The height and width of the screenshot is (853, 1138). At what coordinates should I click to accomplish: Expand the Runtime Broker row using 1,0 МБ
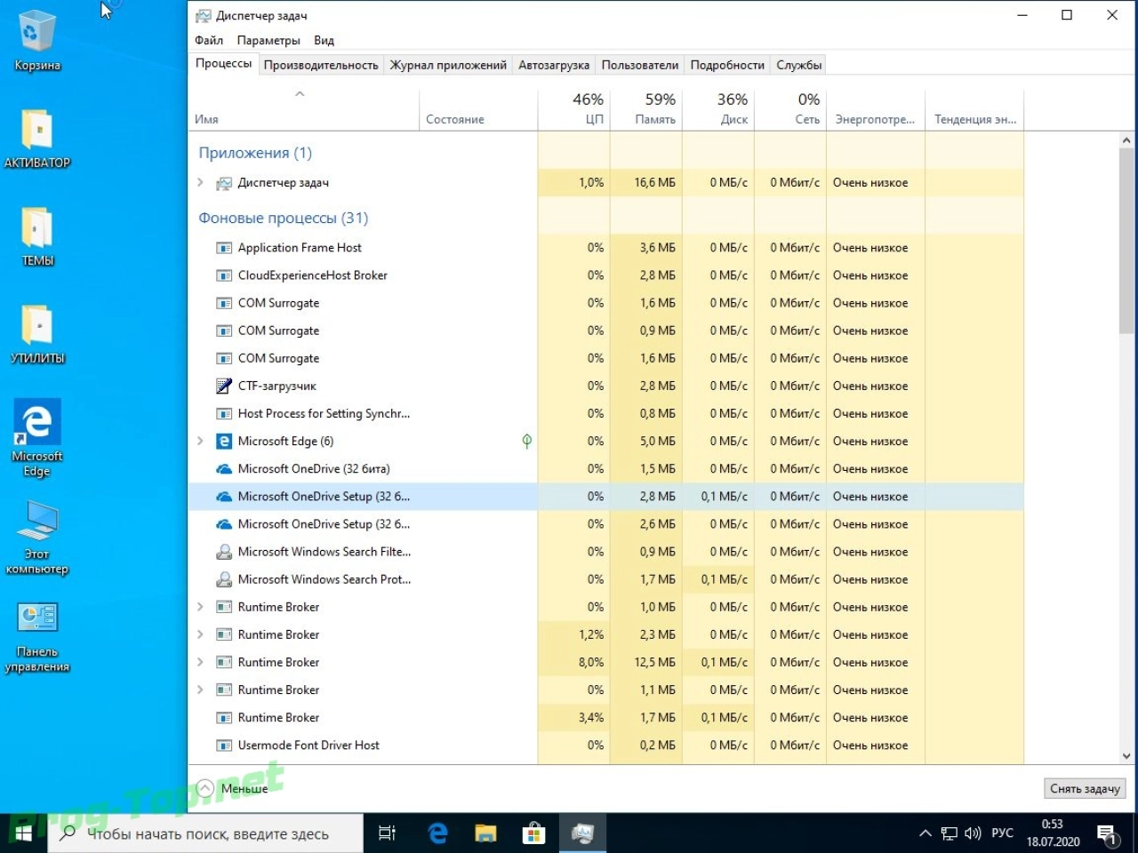point(200,607)
